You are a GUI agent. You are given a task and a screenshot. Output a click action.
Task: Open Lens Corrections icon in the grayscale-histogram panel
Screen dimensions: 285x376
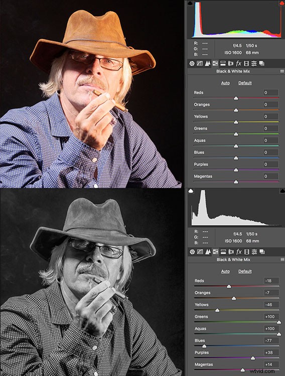point(231,252)
